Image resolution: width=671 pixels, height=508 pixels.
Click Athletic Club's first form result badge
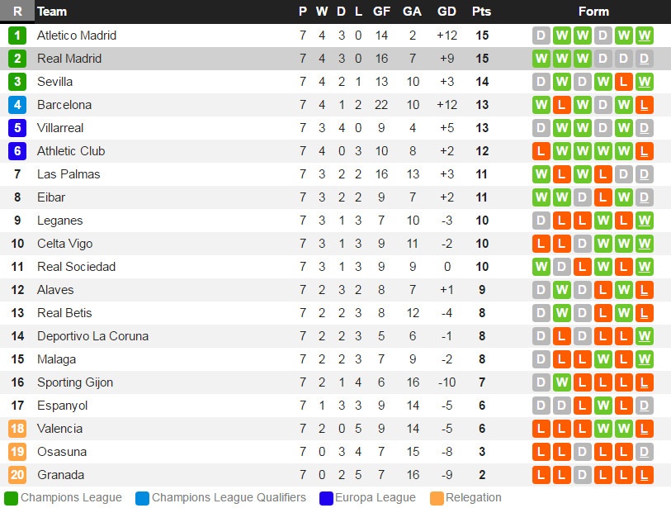tap(541, 151)
